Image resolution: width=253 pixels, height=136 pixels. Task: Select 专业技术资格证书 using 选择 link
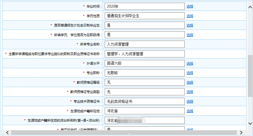point(190,101)
